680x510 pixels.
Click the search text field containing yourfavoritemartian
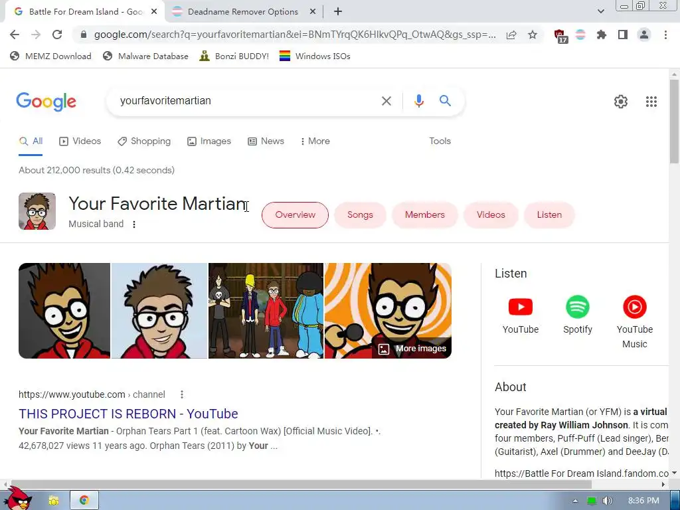click(x=247, y=101)
